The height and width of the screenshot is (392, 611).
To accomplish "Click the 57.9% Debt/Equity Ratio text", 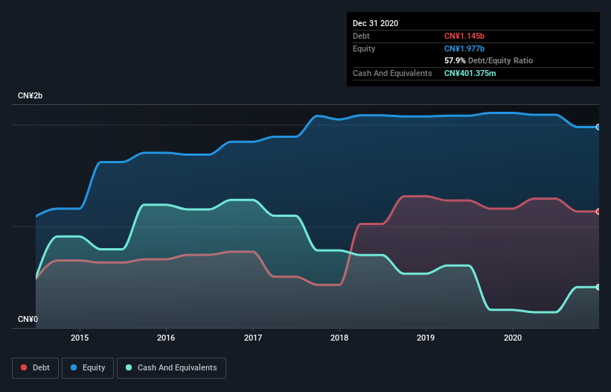I will 488,61.
